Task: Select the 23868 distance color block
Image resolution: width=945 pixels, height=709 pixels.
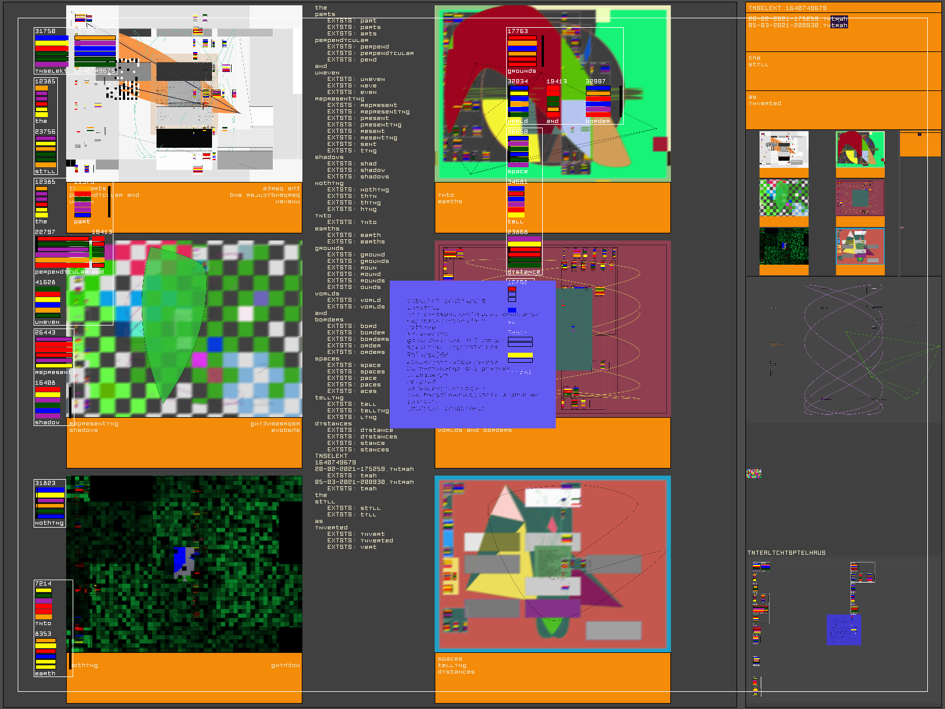Action: [524, 252]
